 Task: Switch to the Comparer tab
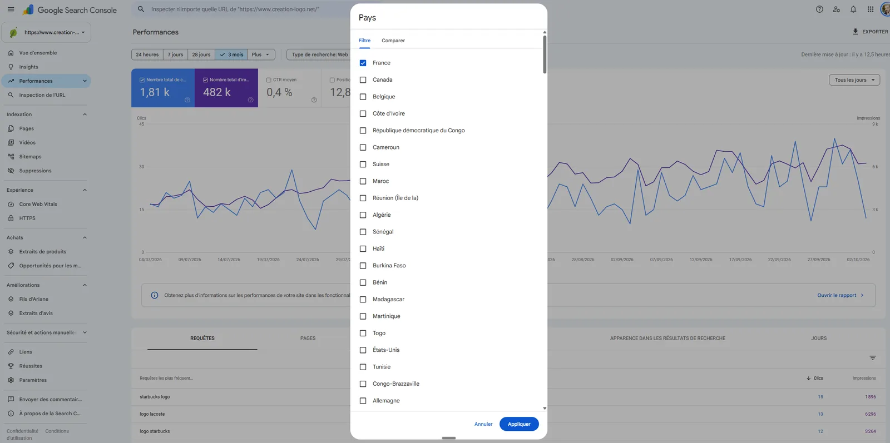pos(393,41)
